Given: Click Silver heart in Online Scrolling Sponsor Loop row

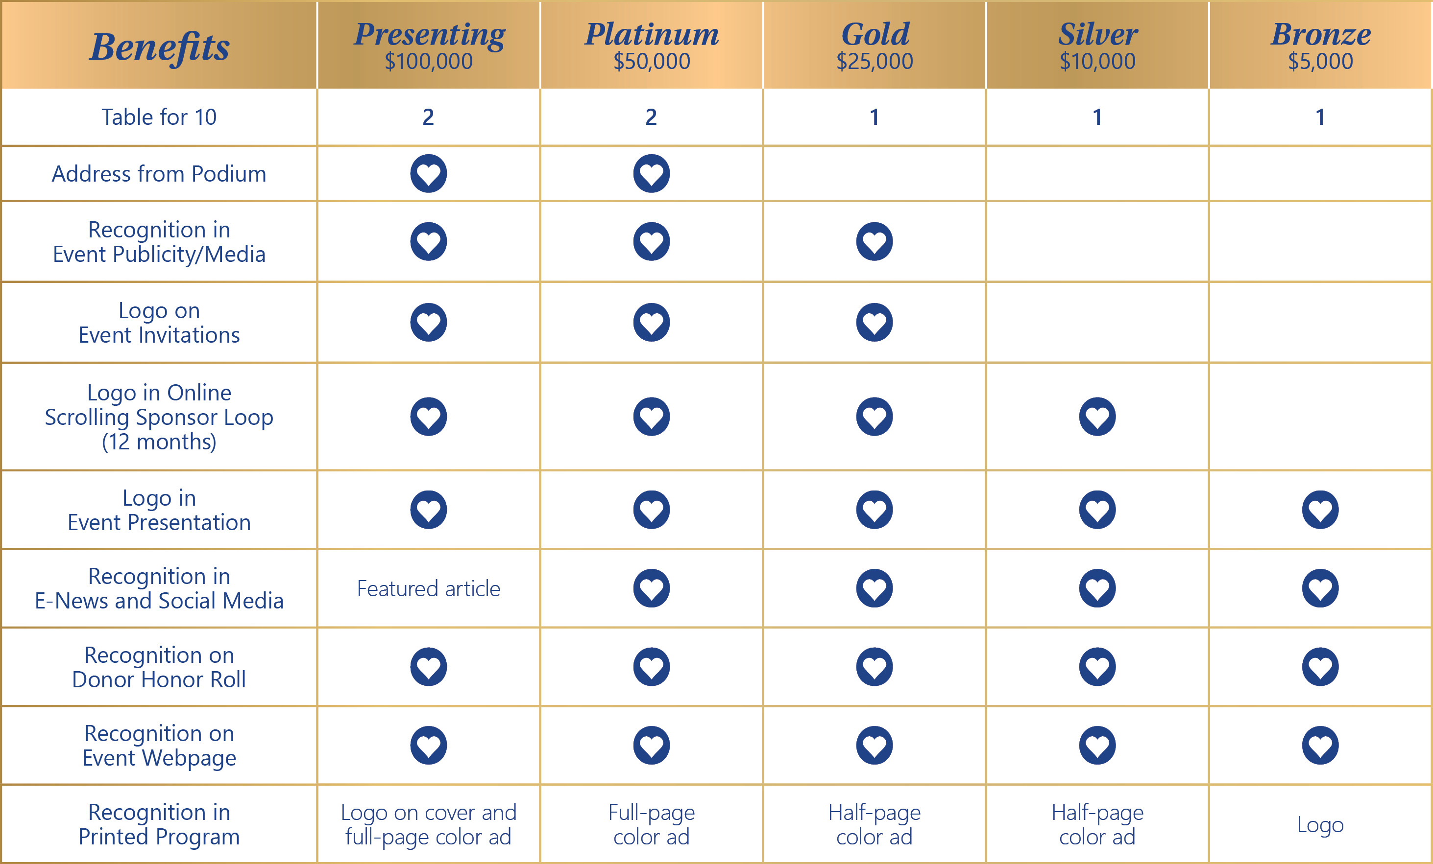Looking at the screenshot, I should click(x=1097, y=417).
